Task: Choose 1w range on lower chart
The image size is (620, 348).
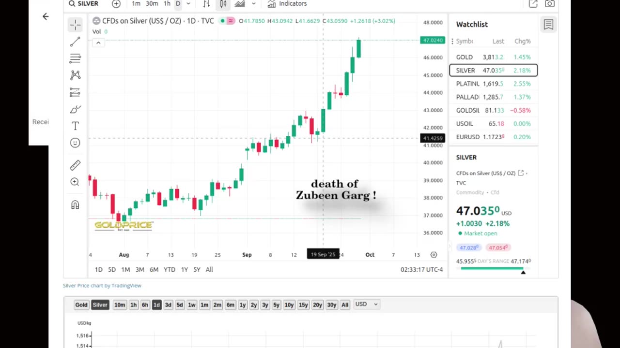Action: click(x=192, y=305)
